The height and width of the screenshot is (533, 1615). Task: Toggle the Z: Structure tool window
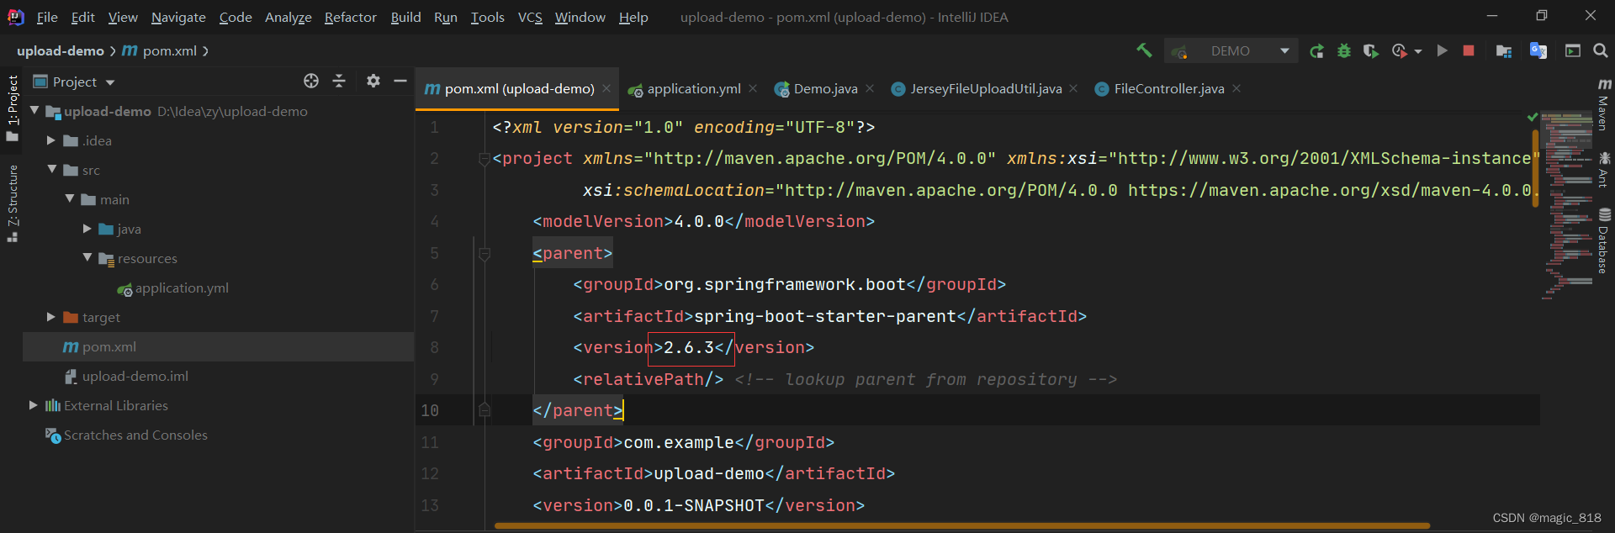point(13,203)
